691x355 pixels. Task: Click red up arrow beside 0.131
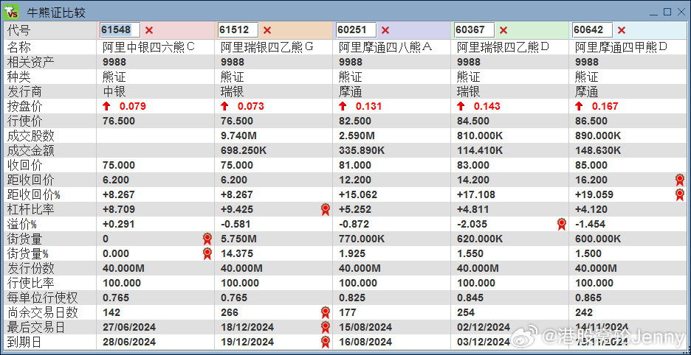(x=343, y=106)
